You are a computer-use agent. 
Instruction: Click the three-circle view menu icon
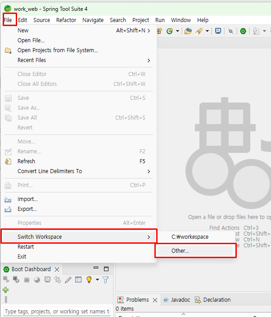pyautogui.click(x=6, y=299)
